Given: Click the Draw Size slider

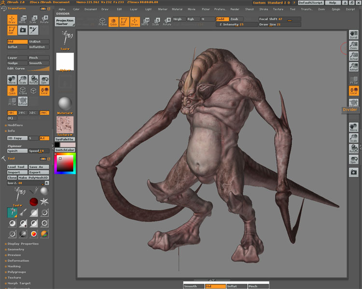Looking at the screenshot, I should click(x=280, y=25).
